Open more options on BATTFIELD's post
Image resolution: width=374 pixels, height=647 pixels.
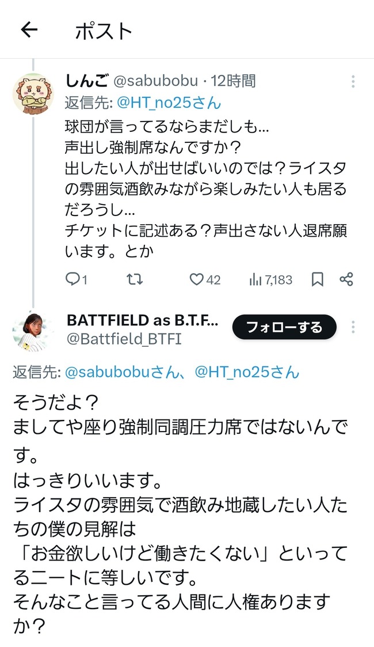(353, 327)
